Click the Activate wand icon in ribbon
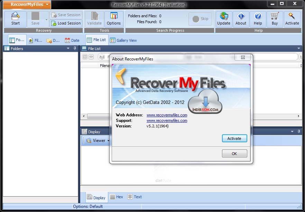This screenshot has height=212, width=305. click(292, 19)
